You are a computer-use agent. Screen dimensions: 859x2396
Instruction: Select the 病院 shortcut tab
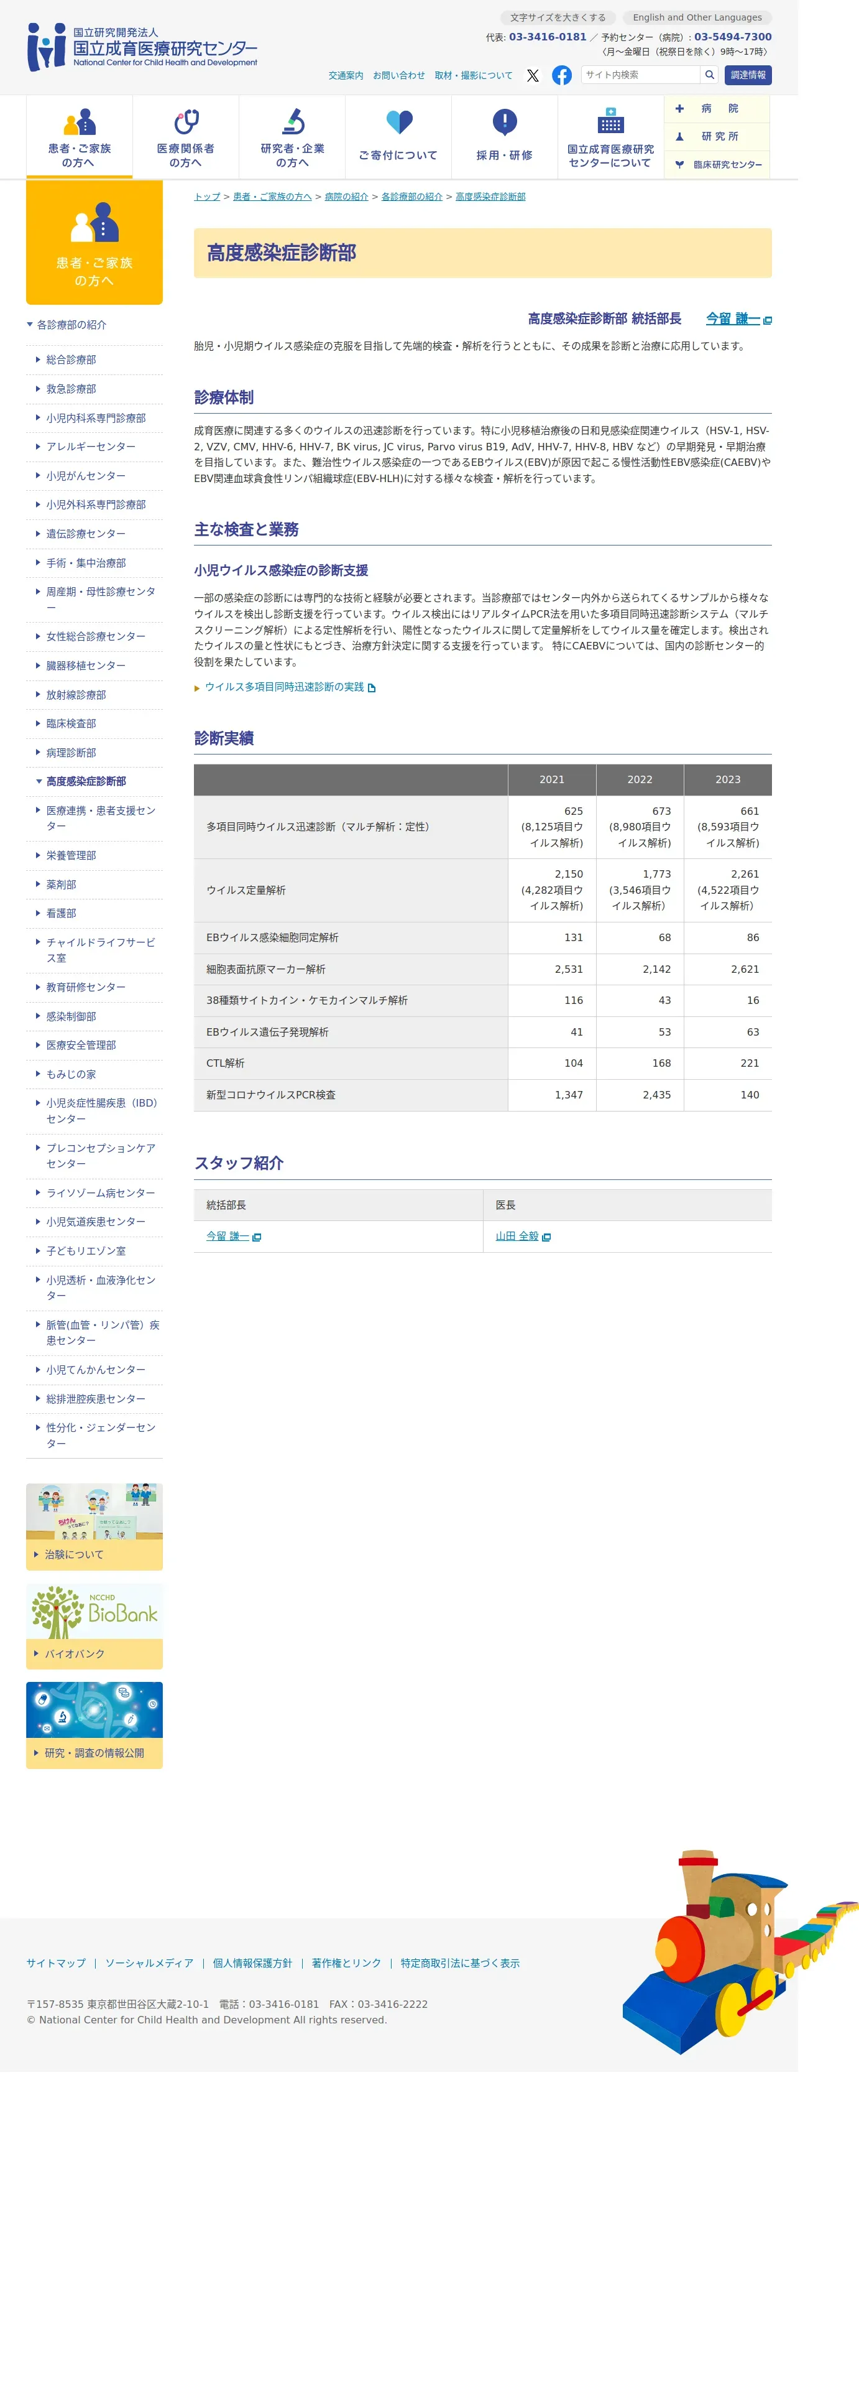tap(717, 109)
